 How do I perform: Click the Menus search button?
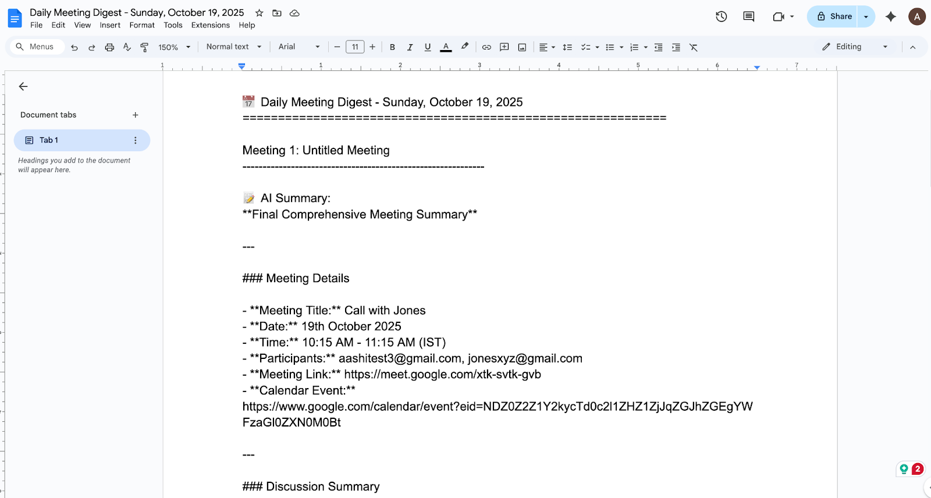(35, 47)
